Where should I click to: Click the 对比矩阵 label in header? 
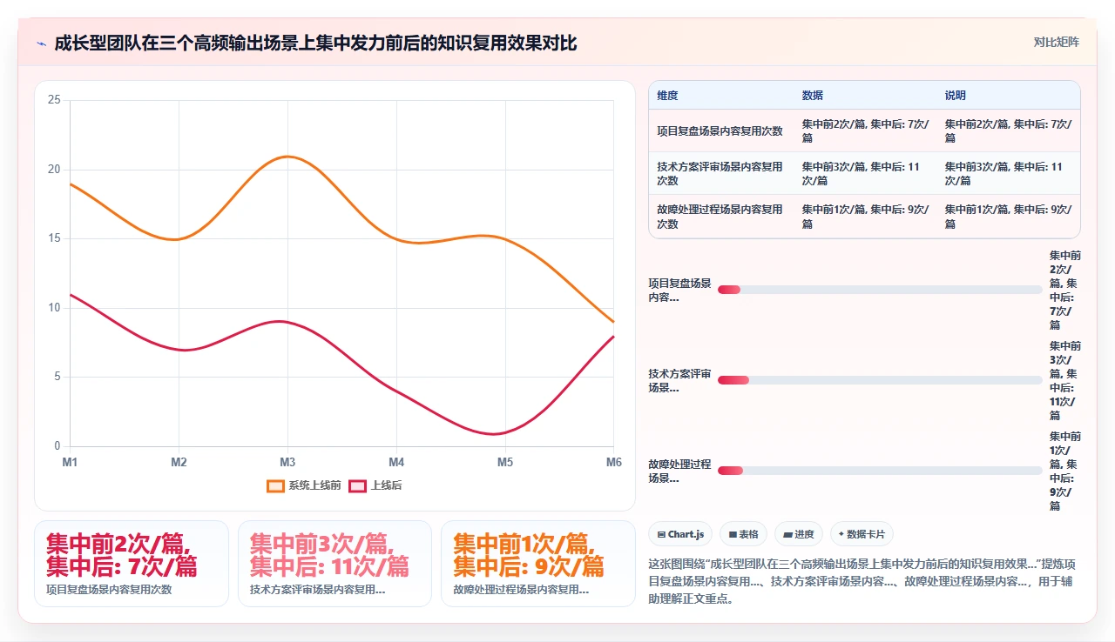pos(1057,43)
